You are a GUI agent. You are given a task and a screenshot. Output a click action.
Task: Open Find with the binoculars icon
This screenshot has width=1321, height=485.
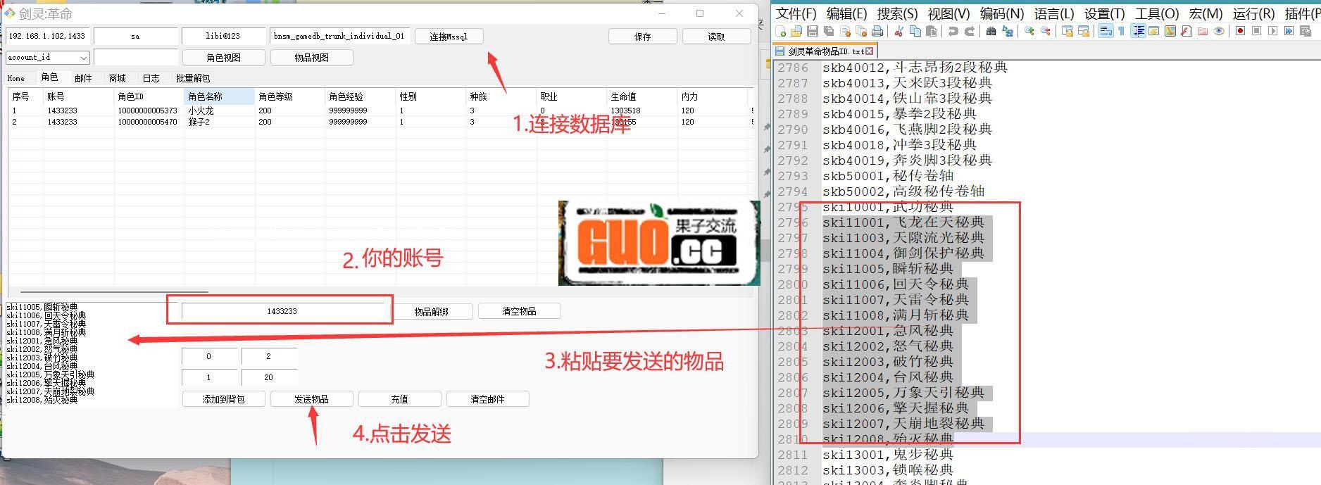tap(991, 31)
